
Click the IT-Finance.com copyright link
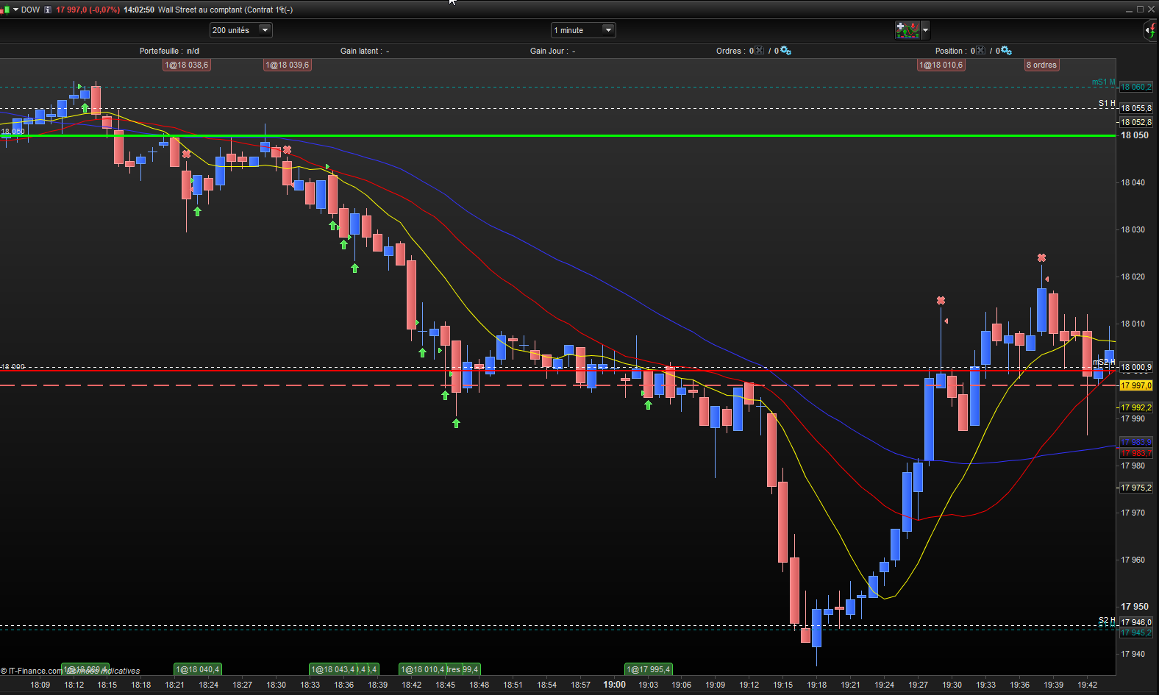click(32, 671)
